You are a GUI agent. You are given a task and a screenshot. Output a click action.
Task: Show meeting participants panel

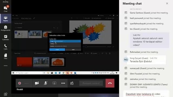click(x=72, y=83)
